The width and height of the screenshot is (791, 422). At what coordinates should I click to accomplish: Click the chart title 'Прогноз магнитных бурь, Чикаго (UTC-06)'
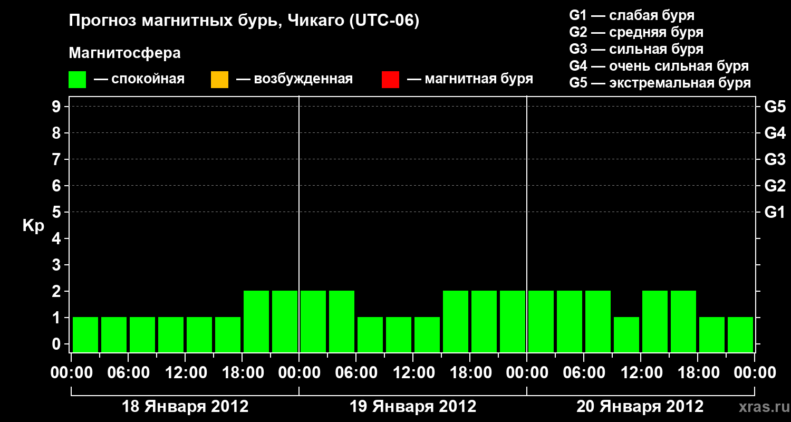click(244, 22)
